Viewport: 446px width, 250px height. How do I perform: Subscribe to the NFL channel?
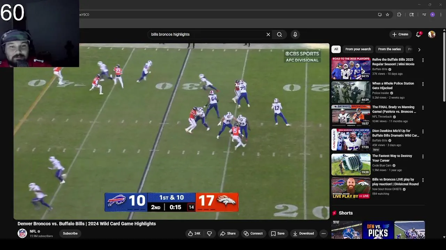click(x=70, y=233)
